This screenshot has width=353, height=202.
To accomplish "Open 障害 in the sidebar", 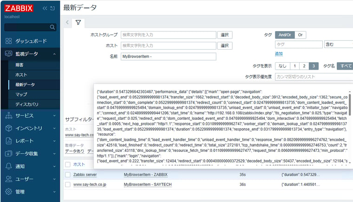I will point(20,65).
